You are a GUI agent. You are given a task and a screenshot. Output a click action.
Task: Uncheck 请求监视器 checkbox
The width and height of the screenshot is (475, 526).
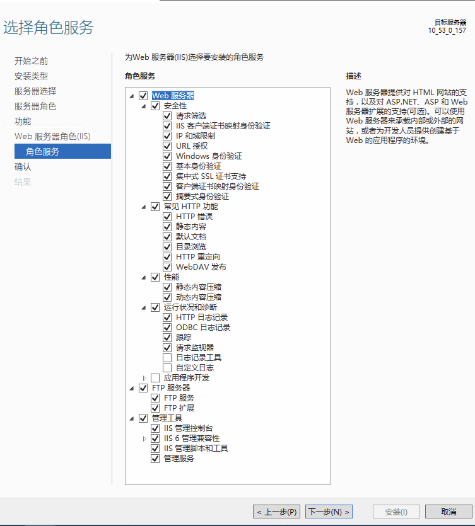point(167,348)
